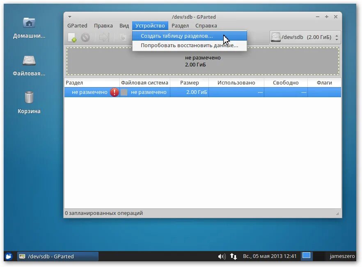Click the device selector stepper arrows
This screenshot has width=362, height=267.
[337, 37]
